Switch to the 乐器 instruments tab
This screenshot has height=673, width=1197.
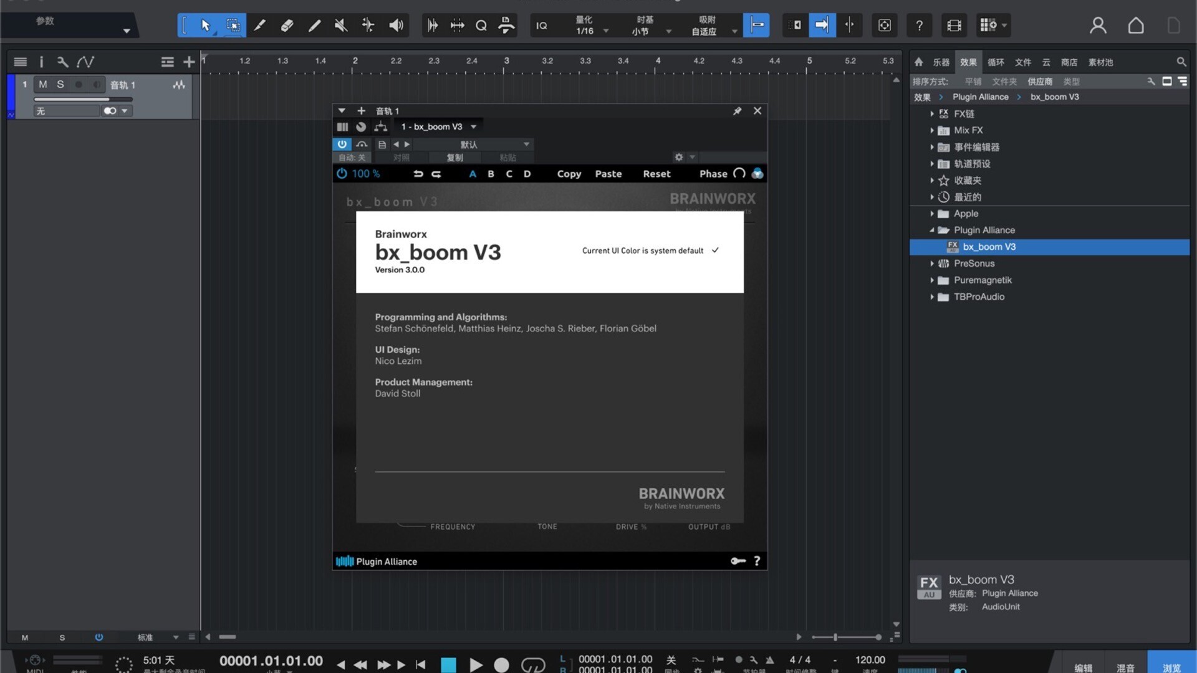pyautogui.click(x=941, y=62)
